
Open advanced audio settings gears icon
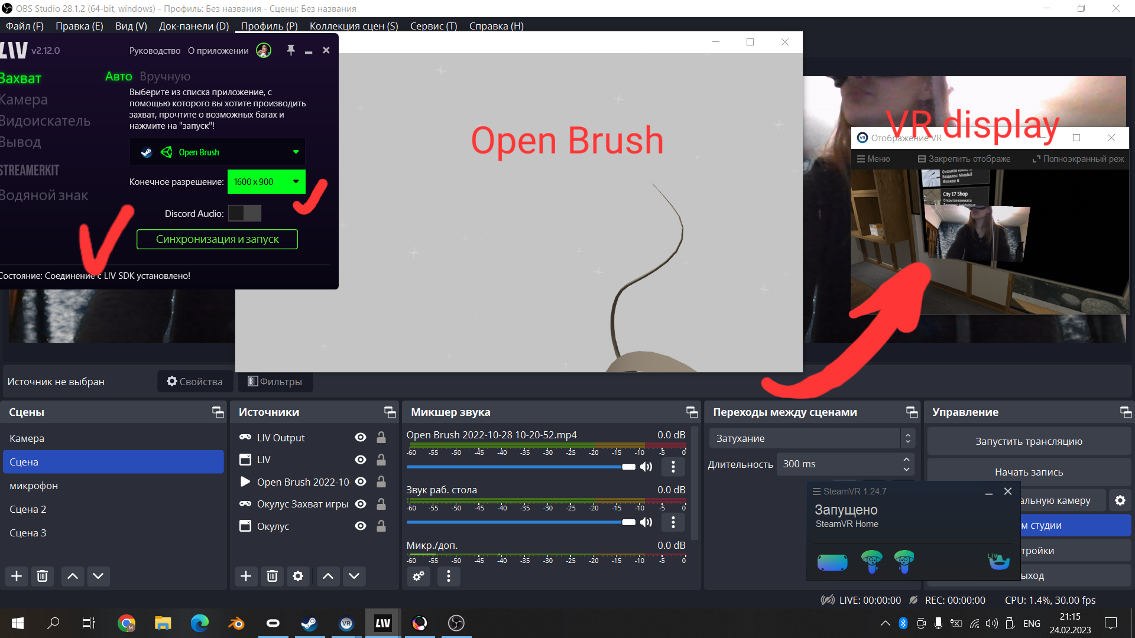(419, 576)
